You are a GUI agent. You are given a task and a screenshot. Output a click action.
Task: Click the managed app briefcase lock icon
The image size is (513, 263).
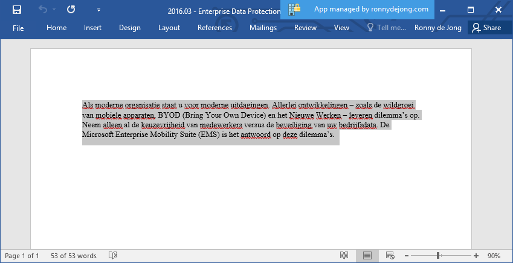coord(295,9)
